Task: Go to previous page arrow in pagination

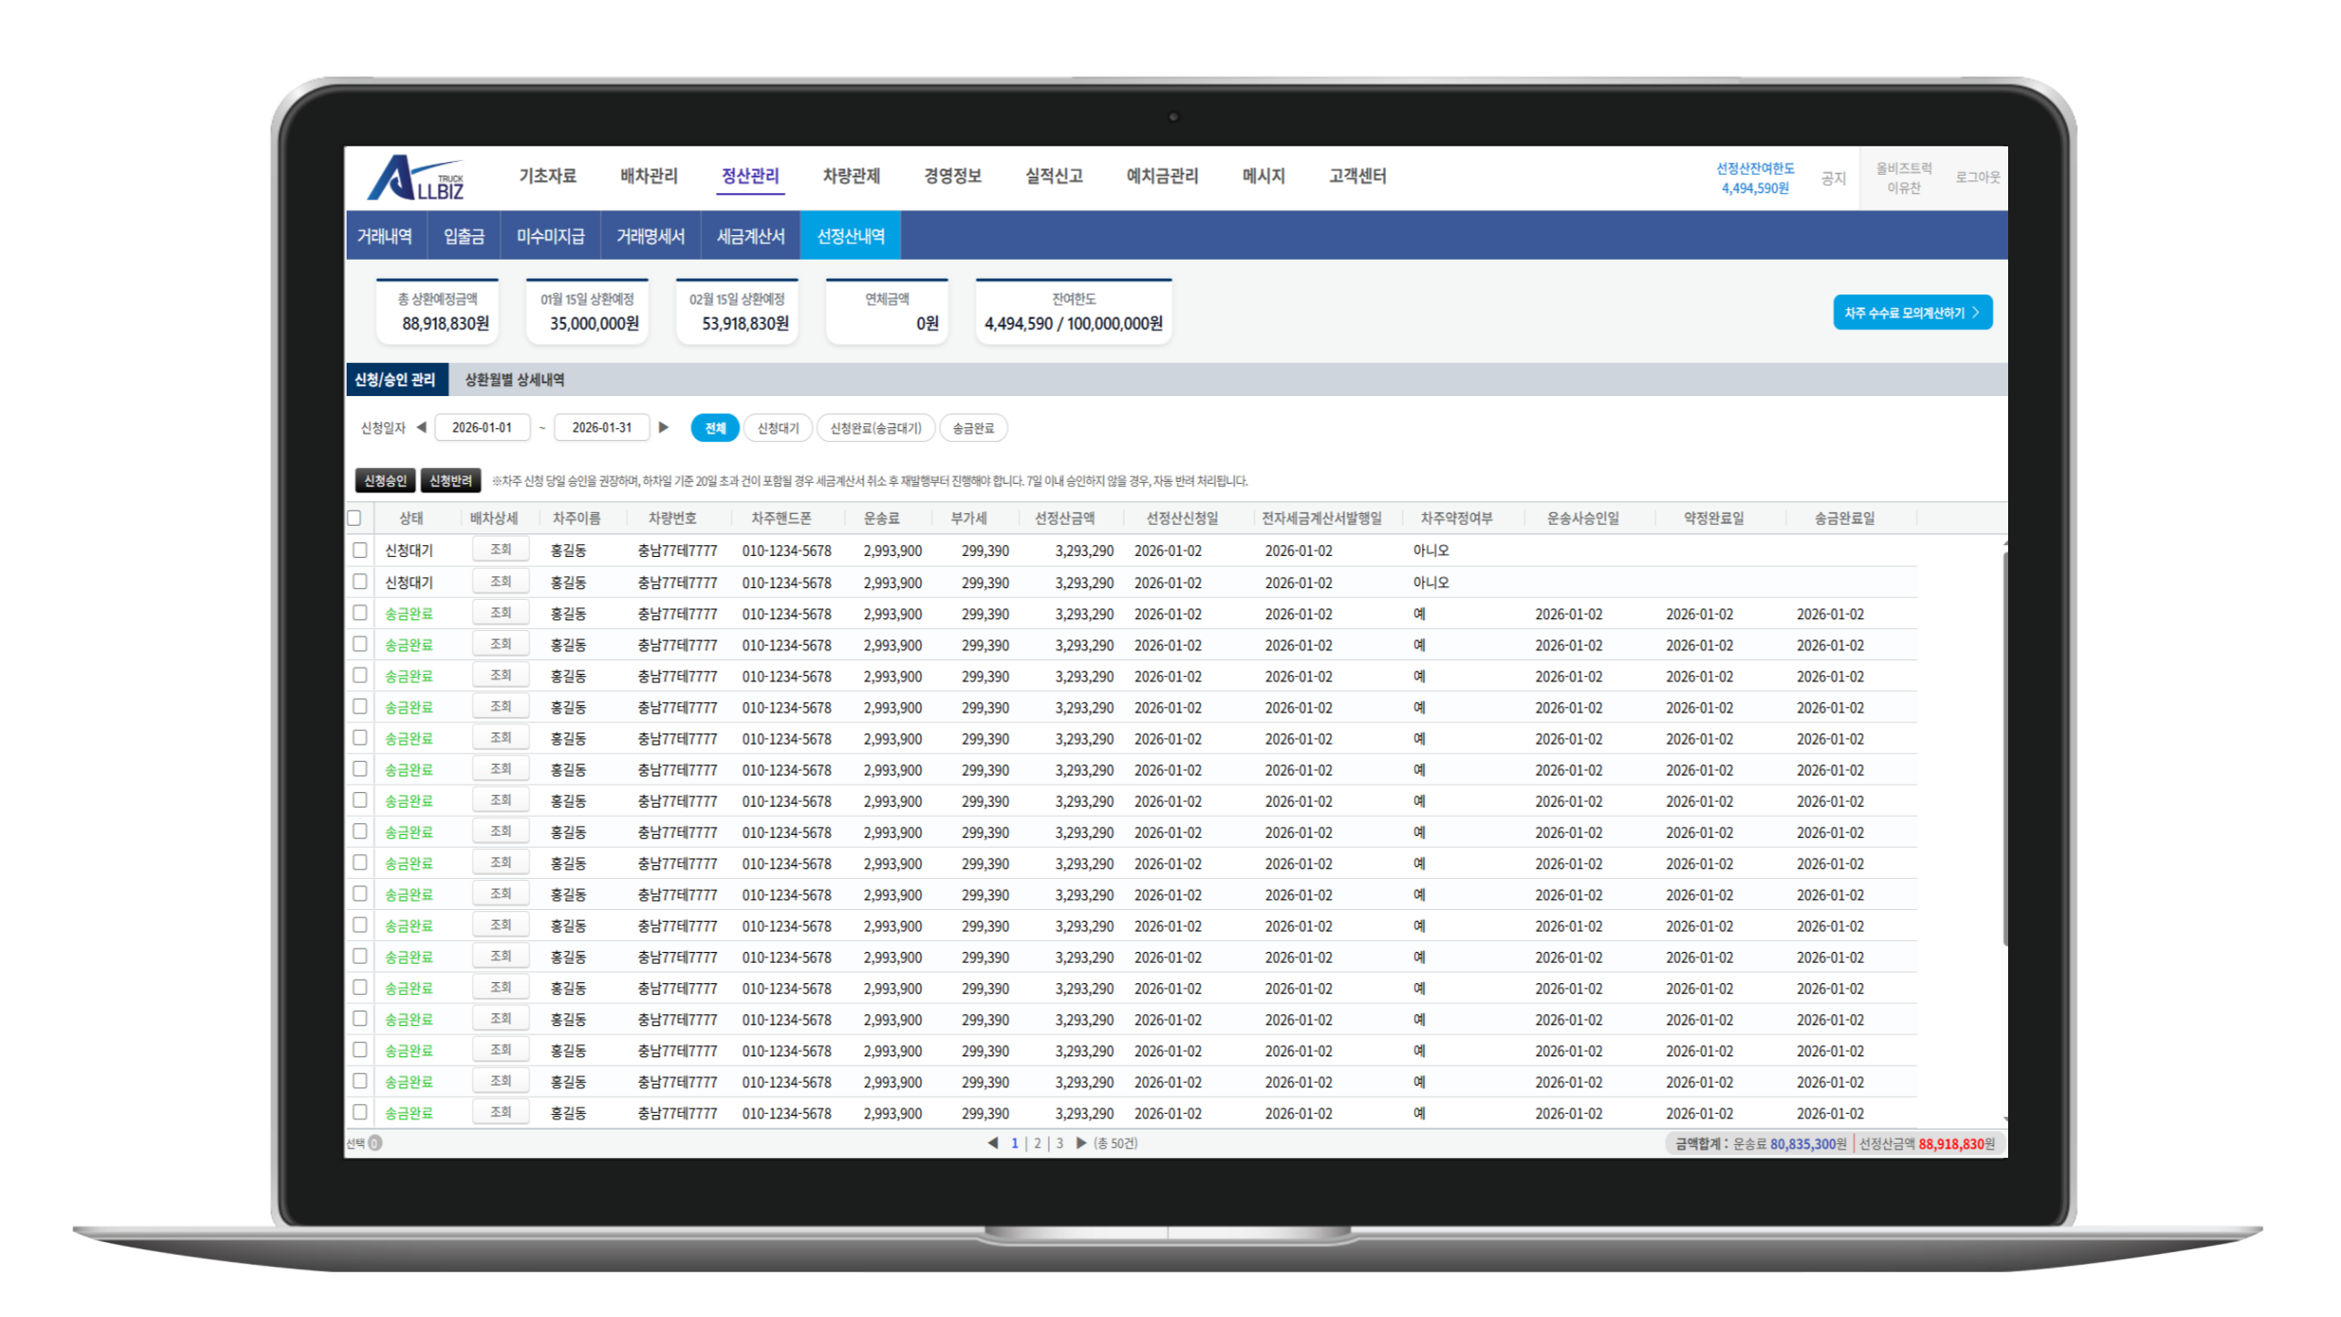Action: click(x=993, y=1143)
